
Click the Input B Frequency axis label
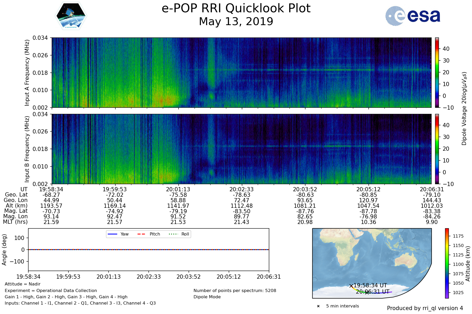27,149
